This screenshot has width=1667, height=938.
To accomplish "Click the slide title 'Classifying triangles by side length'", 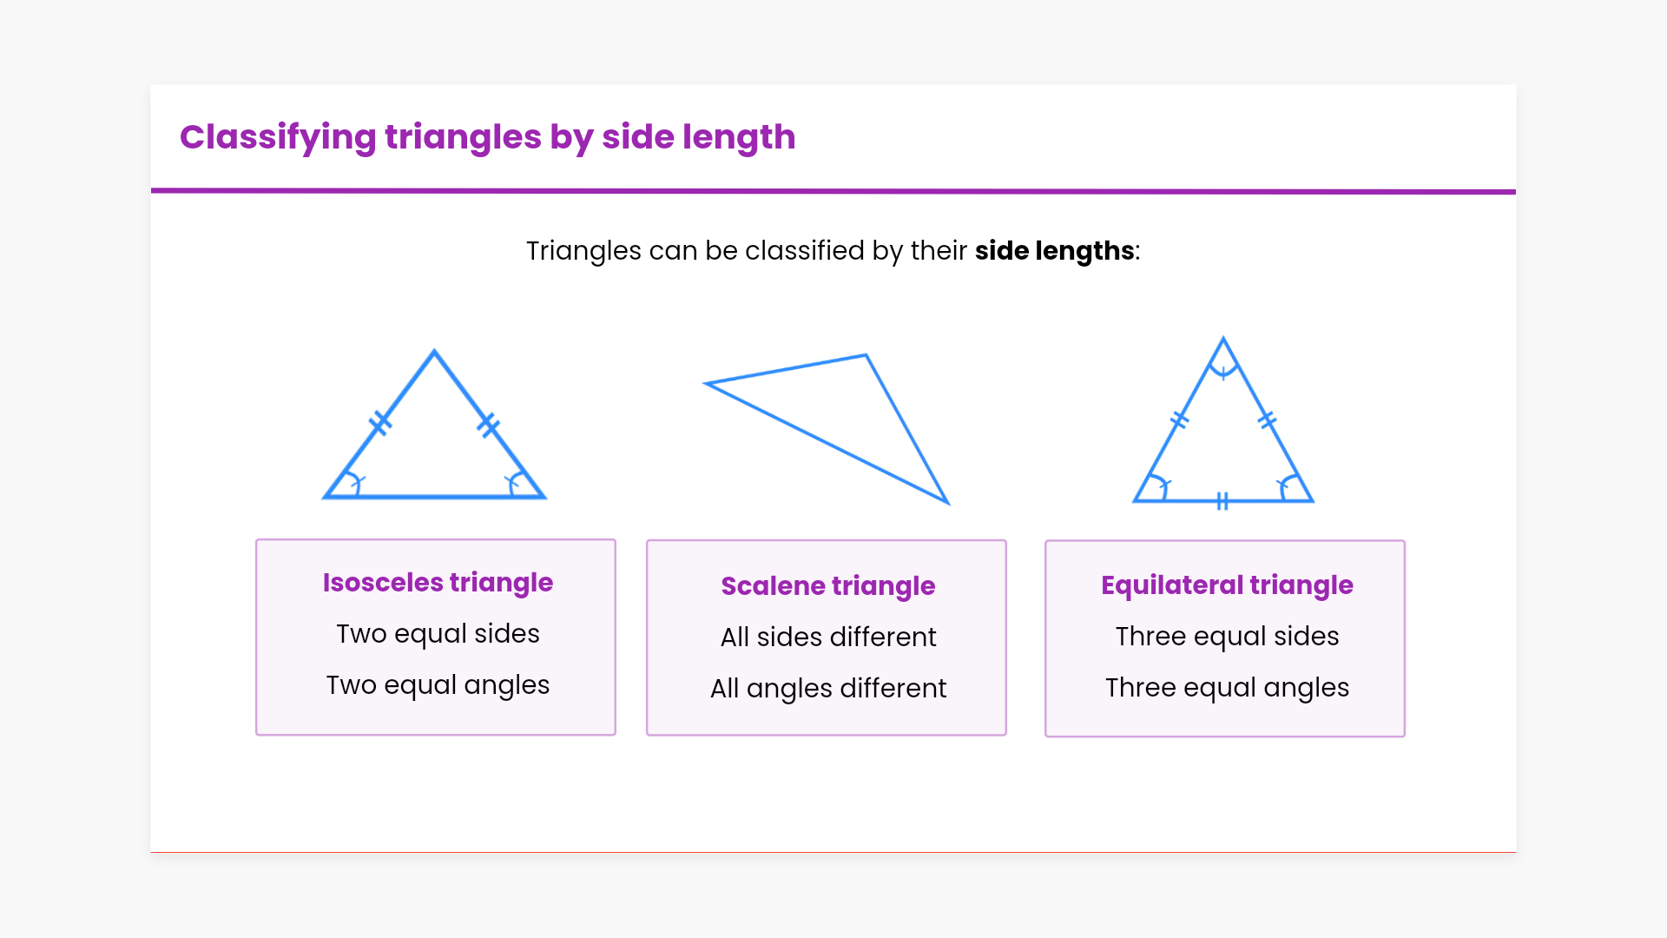I will [x=487, y=137].
